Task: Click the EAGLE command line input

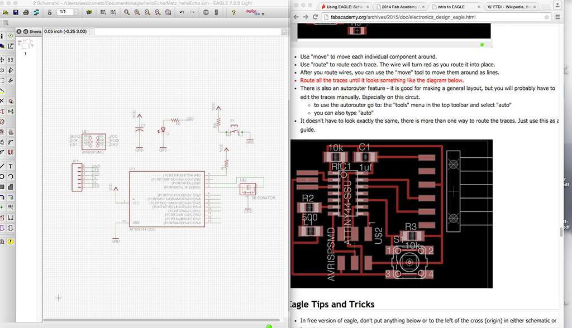Action: point(188,32)
